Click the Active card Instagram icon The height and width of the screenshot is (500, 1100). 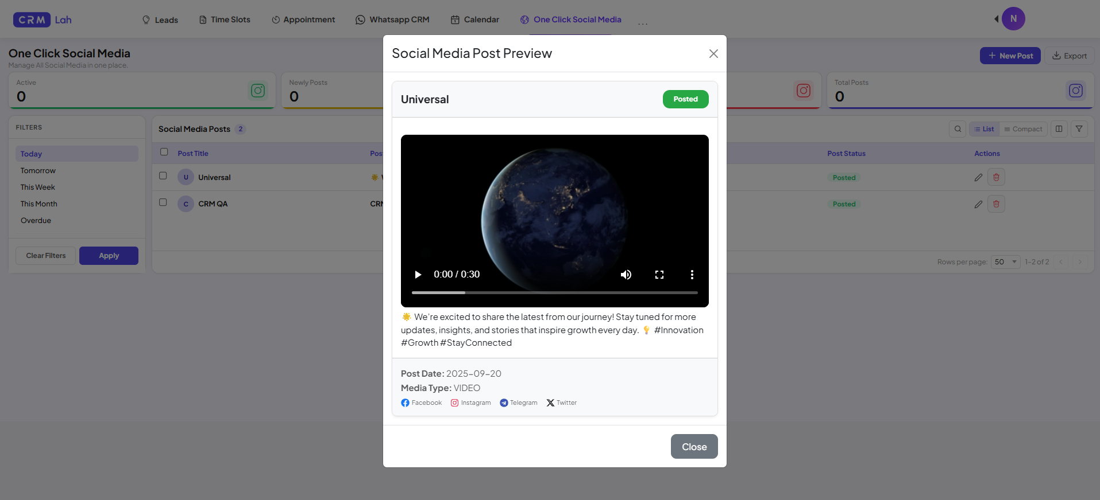pyautogui.click(x=258, y=91)
